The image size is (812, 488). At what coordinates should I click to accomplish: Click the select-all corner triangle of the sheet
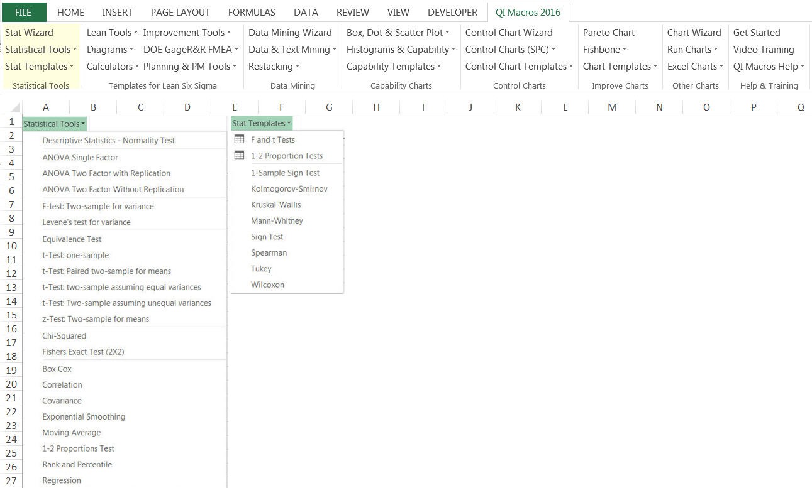16,107
